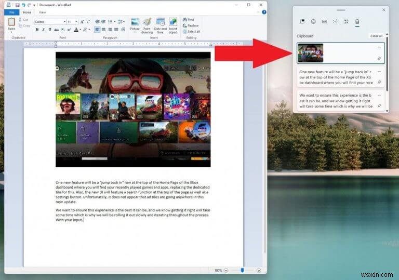Open the File menu tab
The image size is (399, 280).
click(x=12, y=12)
